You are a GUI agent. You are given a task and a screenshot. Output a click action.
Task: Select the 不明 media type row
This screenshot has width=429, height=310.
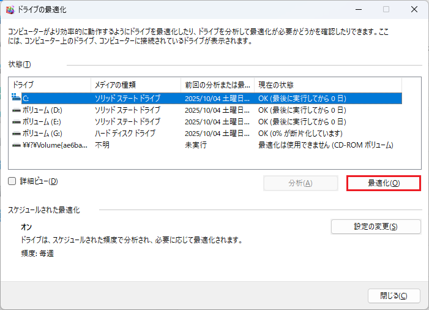pyautogui.click(x=102, y=145)
